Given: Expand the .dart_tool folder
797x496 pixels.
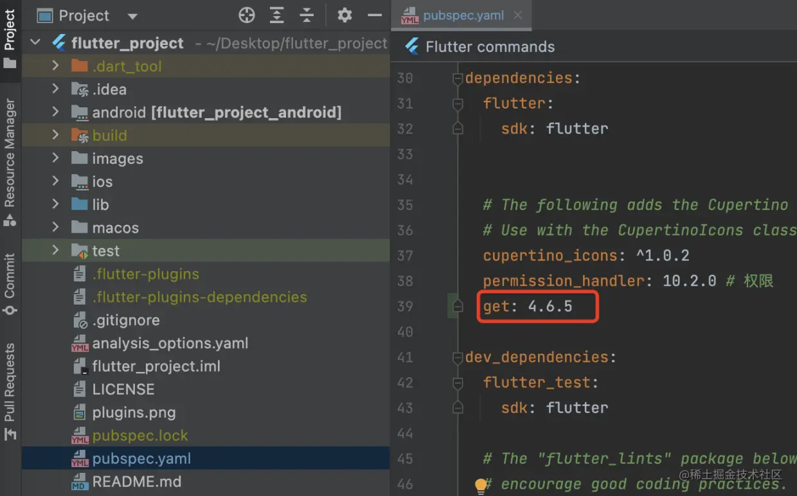Looking at the screenshot, I should coord(55,66).
